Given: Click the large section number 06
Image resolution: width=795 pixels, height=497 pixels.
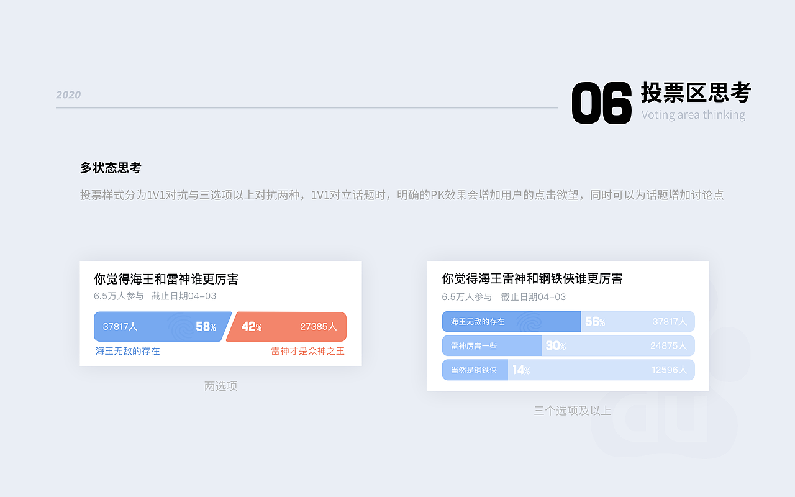Looking at the screenshot, I should [601, 103].
